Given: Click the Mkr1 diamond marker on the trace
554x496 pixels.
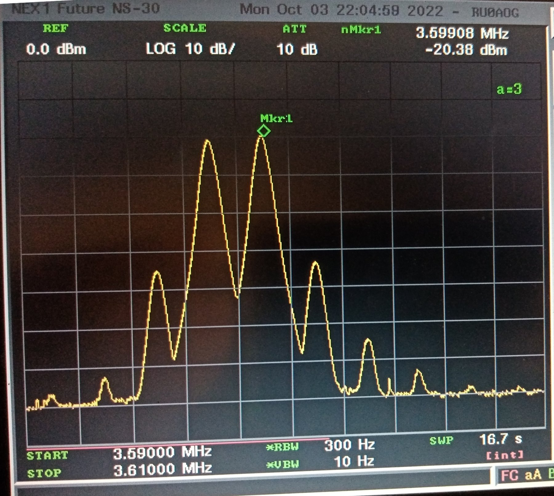Looking at the screenshot, I should click(x=264, y=131).
